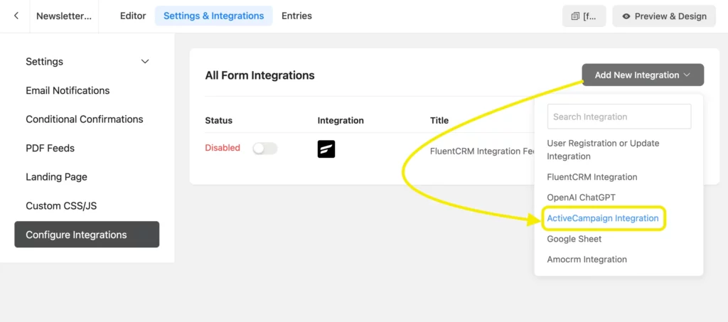
Task: Choose ActiveCampaign Integration from the list
Action: pos(603,218)
